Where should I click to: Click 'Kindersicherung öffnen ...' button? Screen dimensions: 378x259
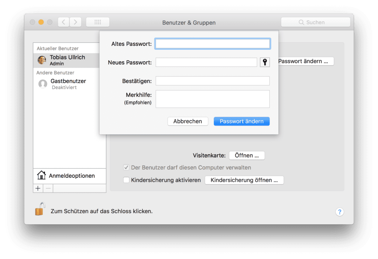(244, 180)
